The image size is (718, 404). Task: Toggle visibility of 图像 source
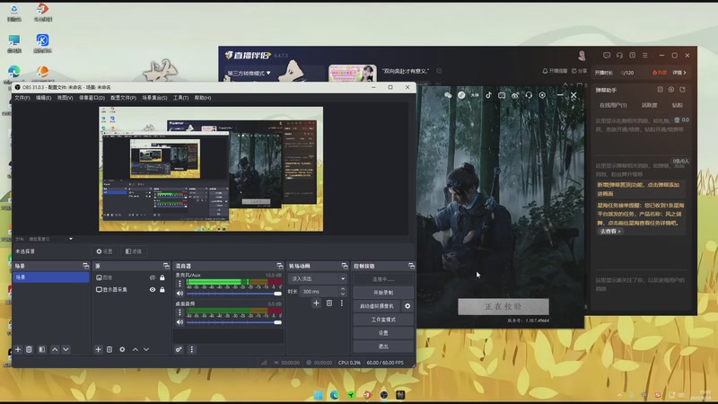tap(153, 277)
